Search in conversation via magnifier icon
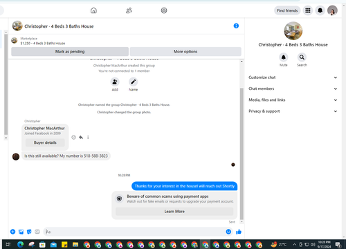 [302, 57]
